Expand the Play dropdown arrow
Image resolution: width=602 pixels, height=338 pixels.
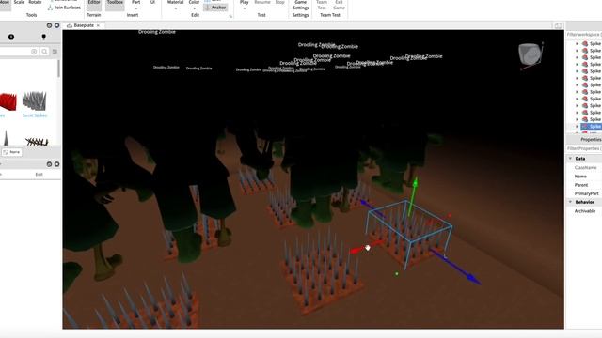[245, 8]
